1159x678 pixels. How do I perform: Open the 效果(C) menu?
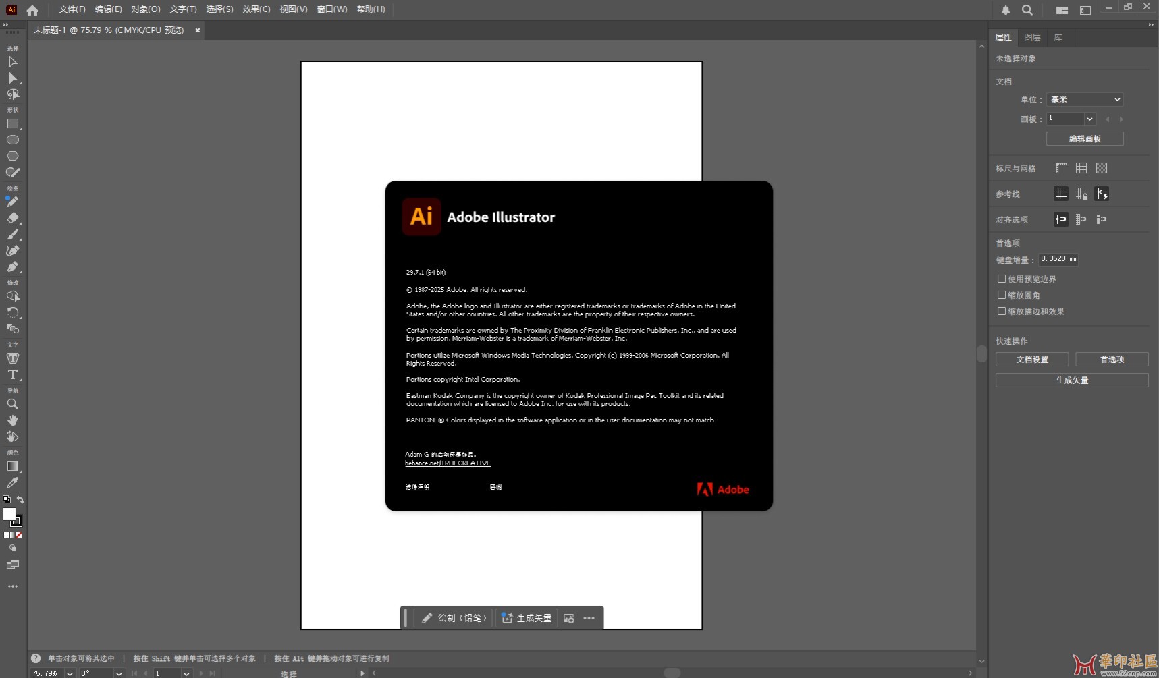(x=256, y=9)
